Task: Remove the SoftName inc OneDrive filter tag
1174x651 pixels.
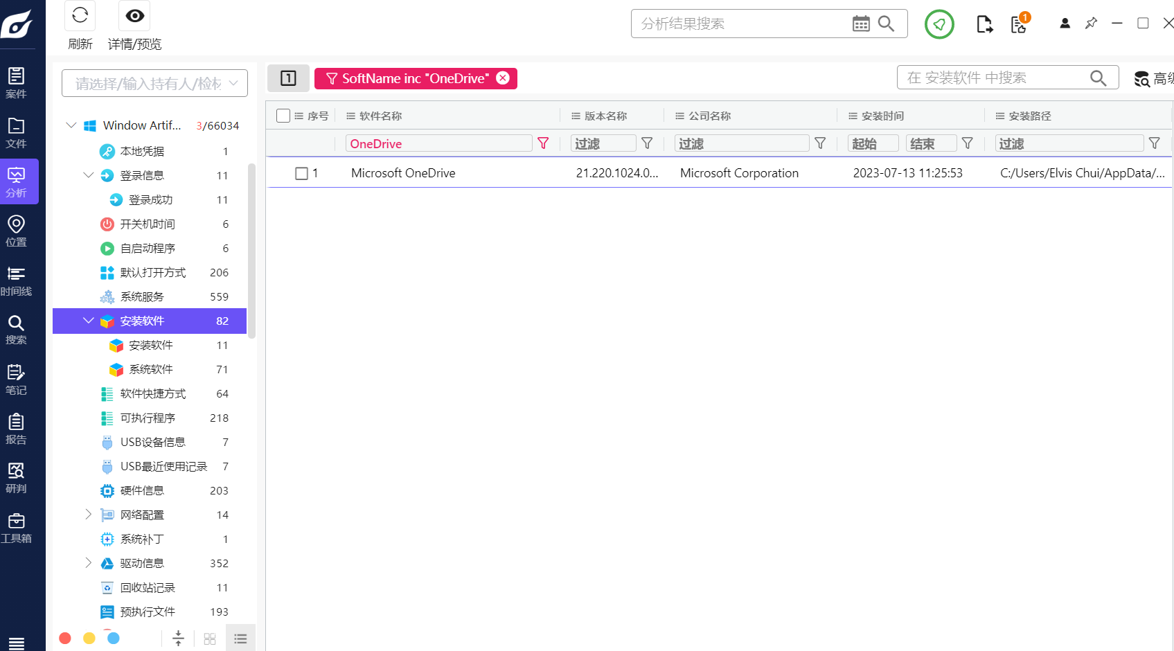Action: point(503,78)
